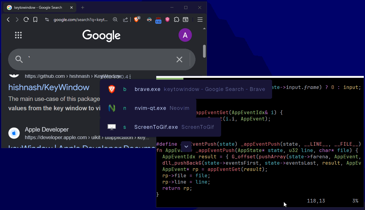Reload the Google search page
The width and height of the screenshot is (365, 210).
(x=26, y=20)
